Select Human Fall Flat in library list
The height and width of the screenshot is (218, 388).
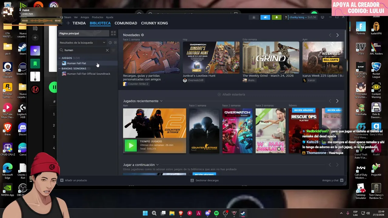point(76,63)
